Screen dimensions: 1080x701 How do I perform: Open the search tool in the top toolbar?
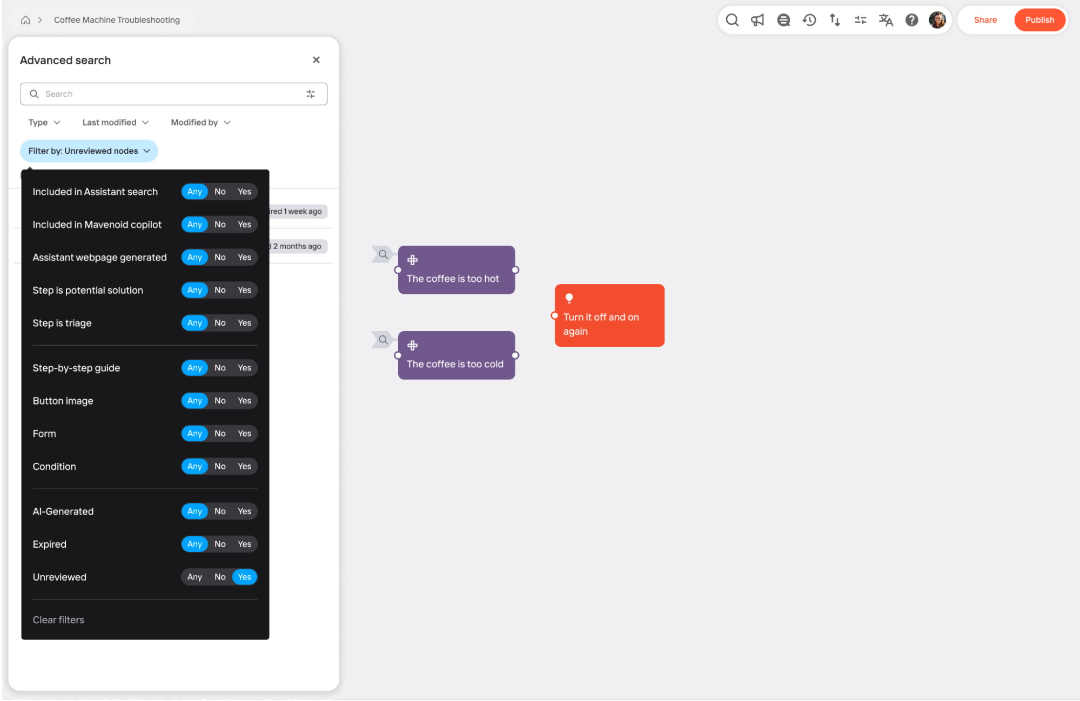coord(732,20)
